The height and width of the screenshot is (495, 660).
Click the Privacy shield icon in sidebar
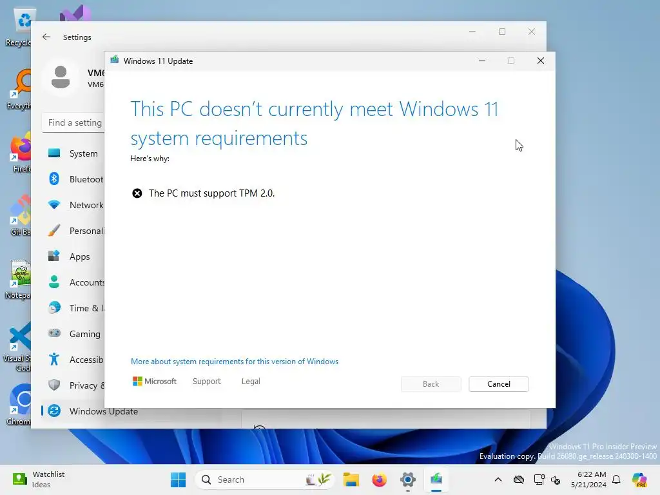(x=54, y=385)
